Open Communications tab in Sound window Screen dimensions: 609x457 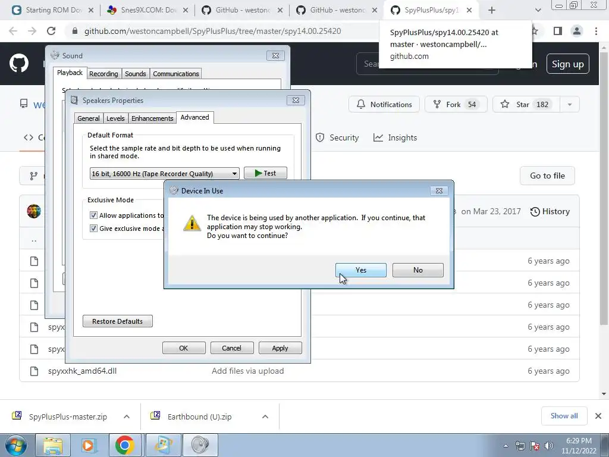[175, 73]
